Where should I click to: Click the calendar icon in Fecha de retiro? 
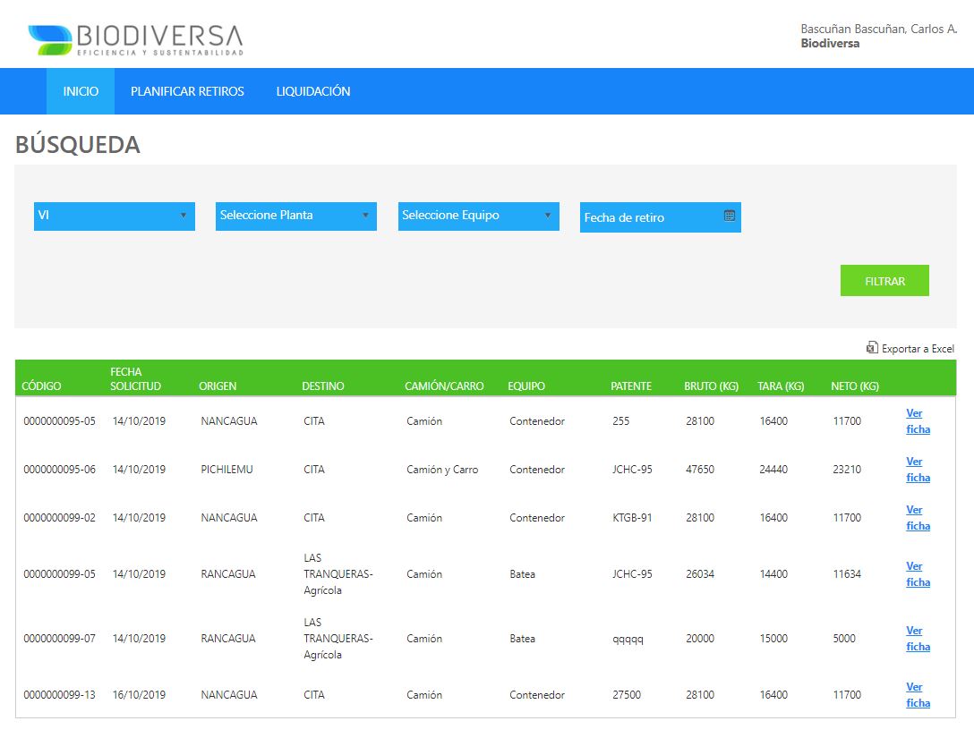click(x=730, y=216)
